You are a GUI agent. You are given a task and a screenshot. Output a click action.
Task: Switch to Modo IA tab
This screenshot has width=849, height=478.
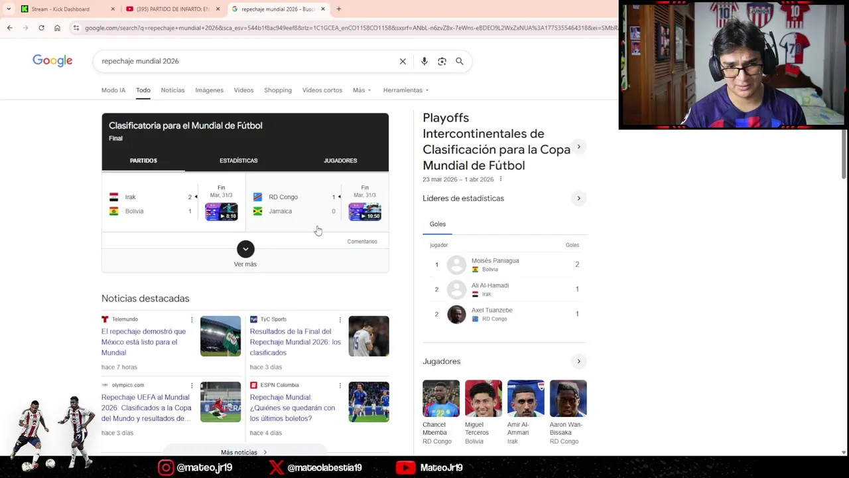pos(113,90)
